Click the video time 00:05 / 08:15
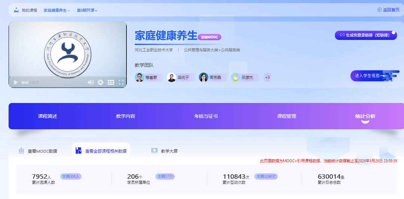 [30, 83]
